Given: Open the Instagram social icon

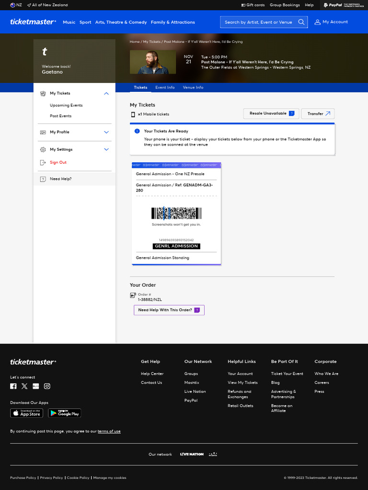Looking at the screenshot, I should coord(47,386).
